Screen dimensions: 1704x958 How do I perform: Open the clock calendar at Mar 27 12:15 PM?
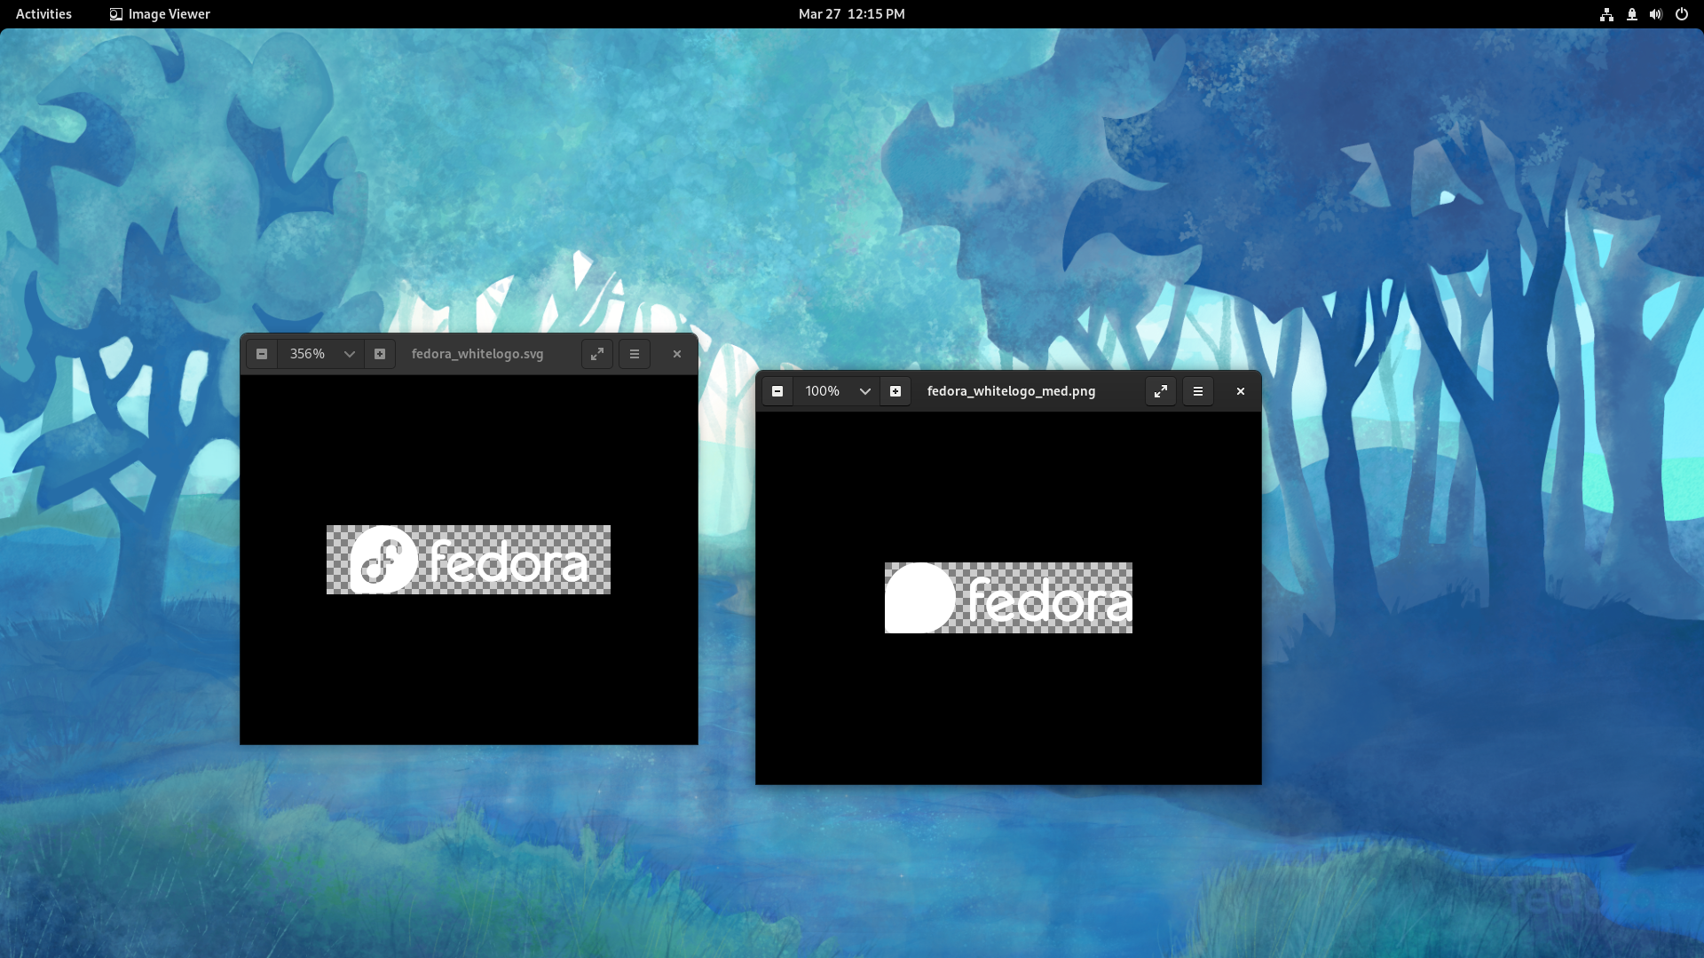(852, 14)
